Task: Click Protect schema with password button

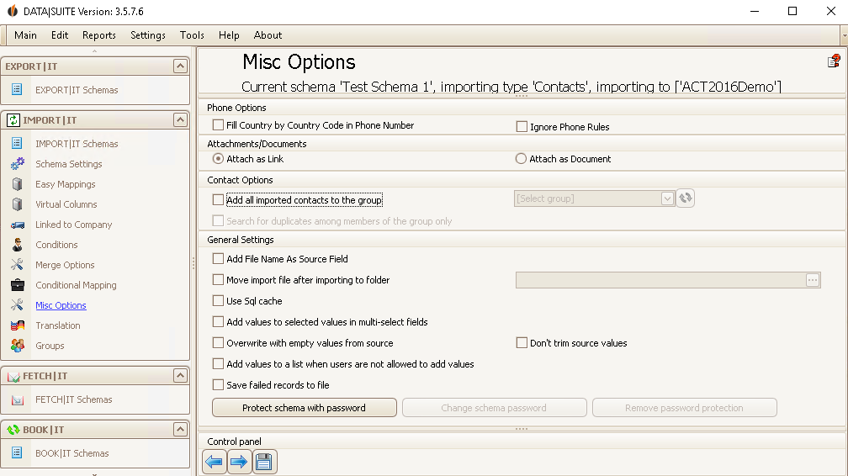Action: (x=304, y=408)
